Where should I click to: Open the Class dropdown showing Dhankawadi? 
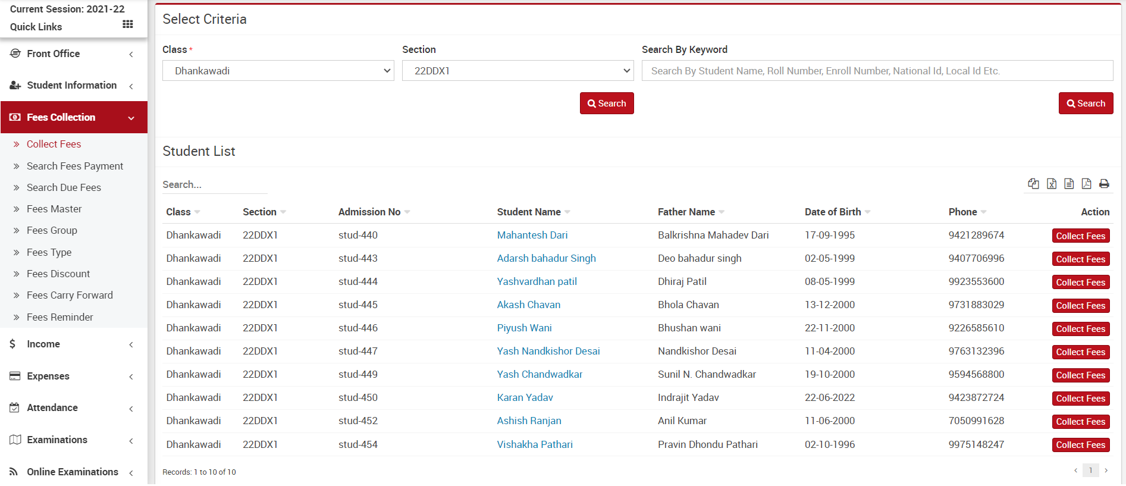coord(278,71)
